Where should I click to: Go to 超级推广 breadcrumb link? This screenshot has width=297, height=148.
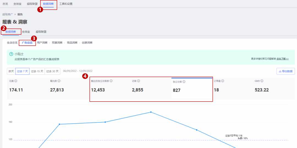coord(8,14)
